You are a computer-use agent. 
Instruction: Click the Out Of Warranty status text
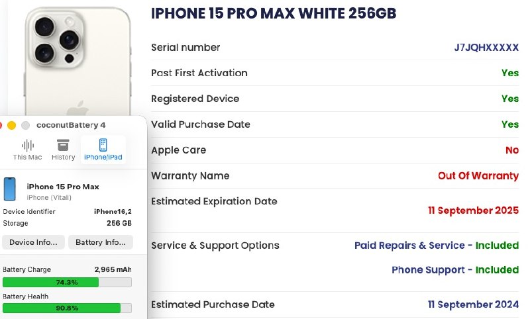pyautogui.click(x=478, y=176)
